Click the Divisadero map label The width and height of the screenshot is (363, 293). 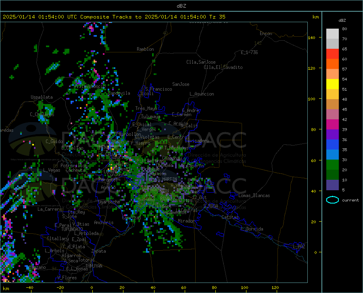(x=197, y=141)
